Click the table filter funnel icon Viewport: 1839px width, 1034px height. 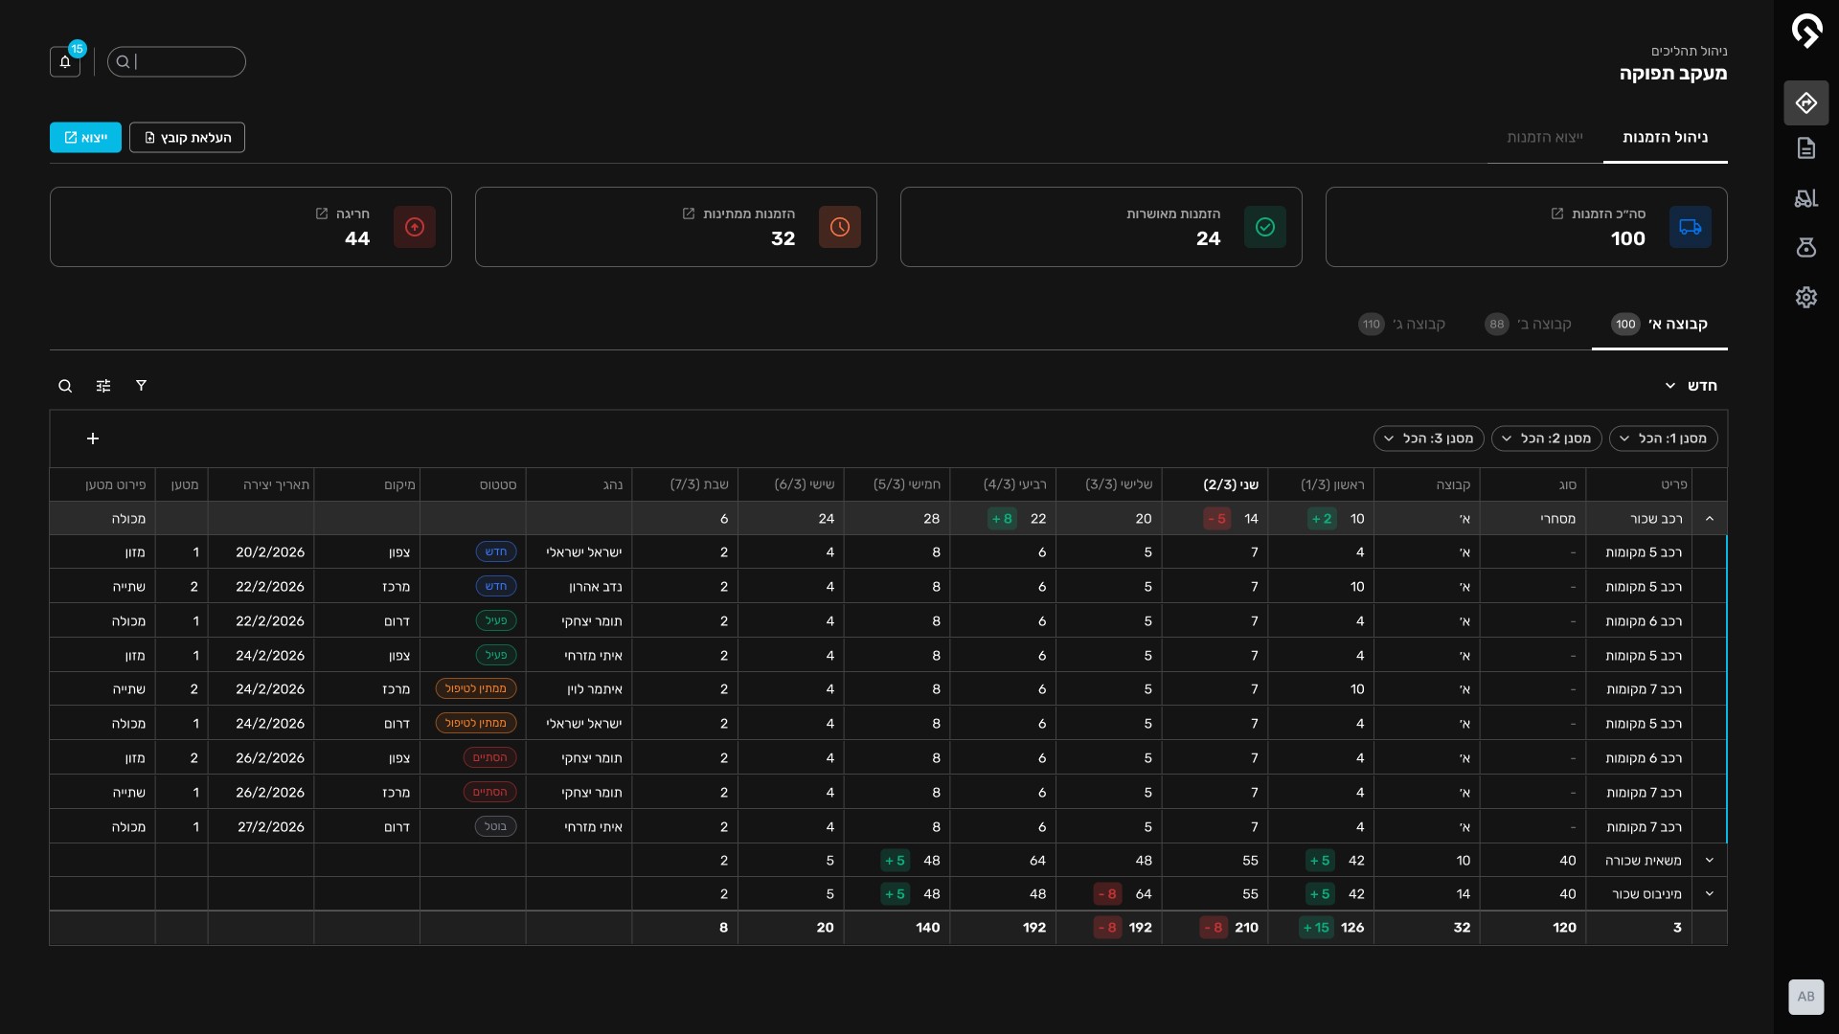141,386
